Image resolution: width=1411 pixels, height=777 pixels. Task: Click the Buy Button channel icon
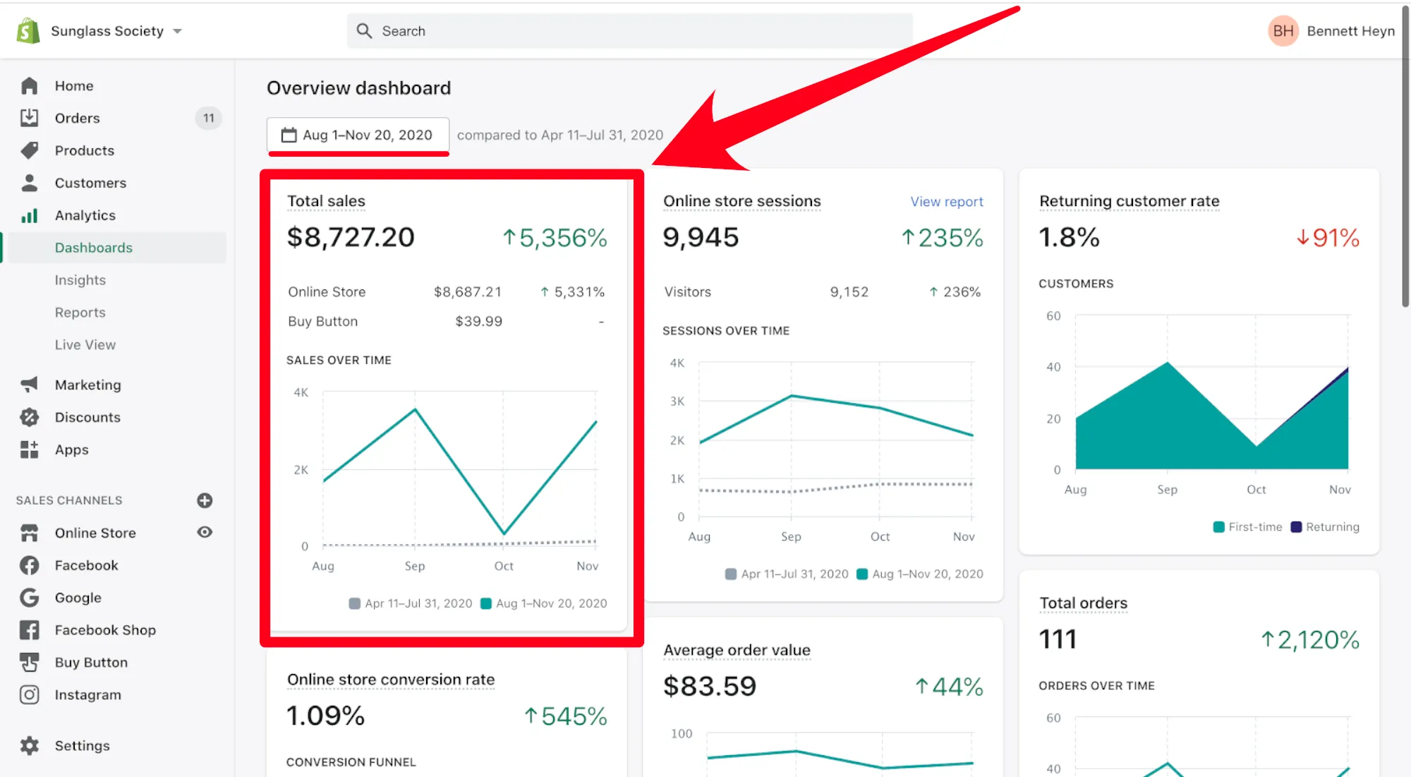coord(29,663)
